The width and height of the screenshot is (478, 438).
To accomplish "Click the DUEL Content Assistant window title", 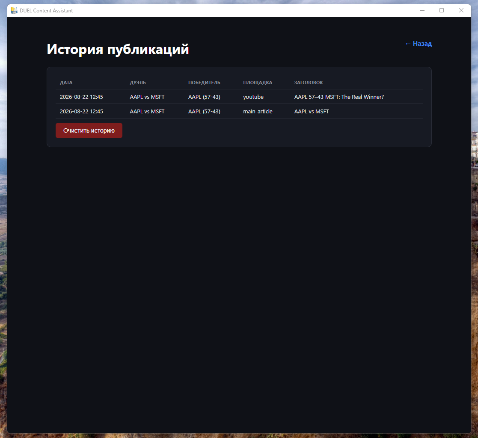I will [46, 10].
